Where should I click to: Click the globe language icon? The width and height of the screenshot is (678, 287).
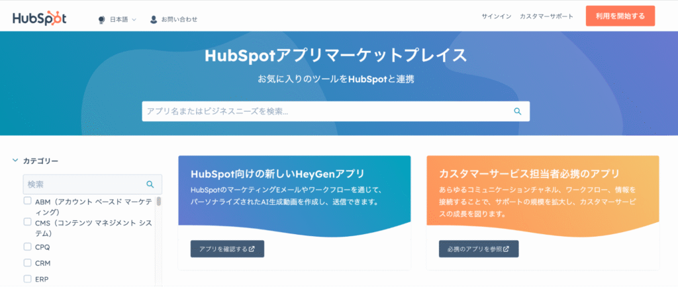[x=104, y=19]
